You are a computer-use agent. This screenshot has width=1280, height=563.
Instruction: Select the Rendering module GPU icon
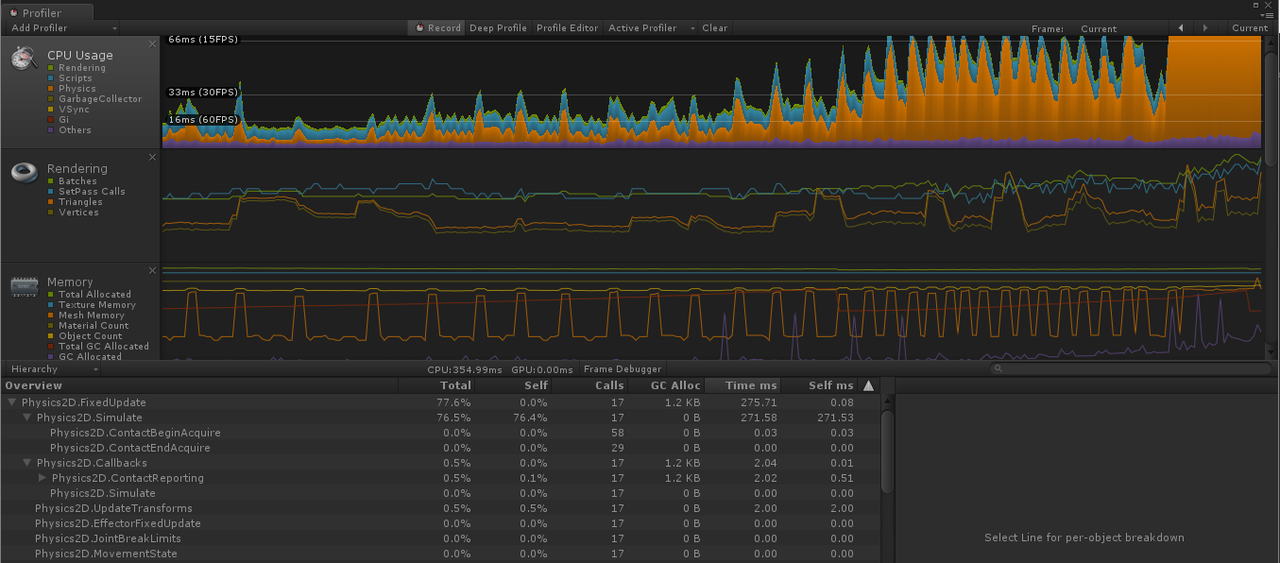(24, 171)
